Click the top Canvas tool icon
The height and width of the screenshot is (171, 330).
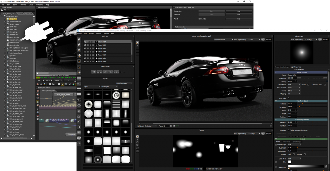(137, 136)
